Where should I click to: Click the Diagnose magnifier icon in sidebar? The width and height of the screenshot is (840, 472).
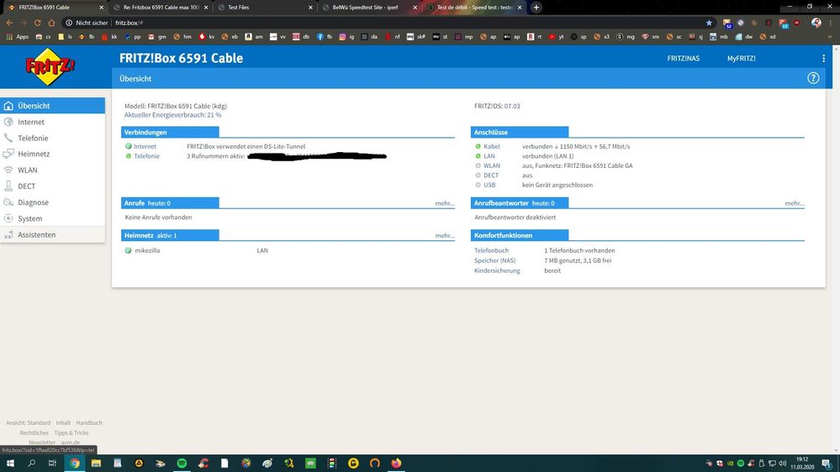point(8,202)
